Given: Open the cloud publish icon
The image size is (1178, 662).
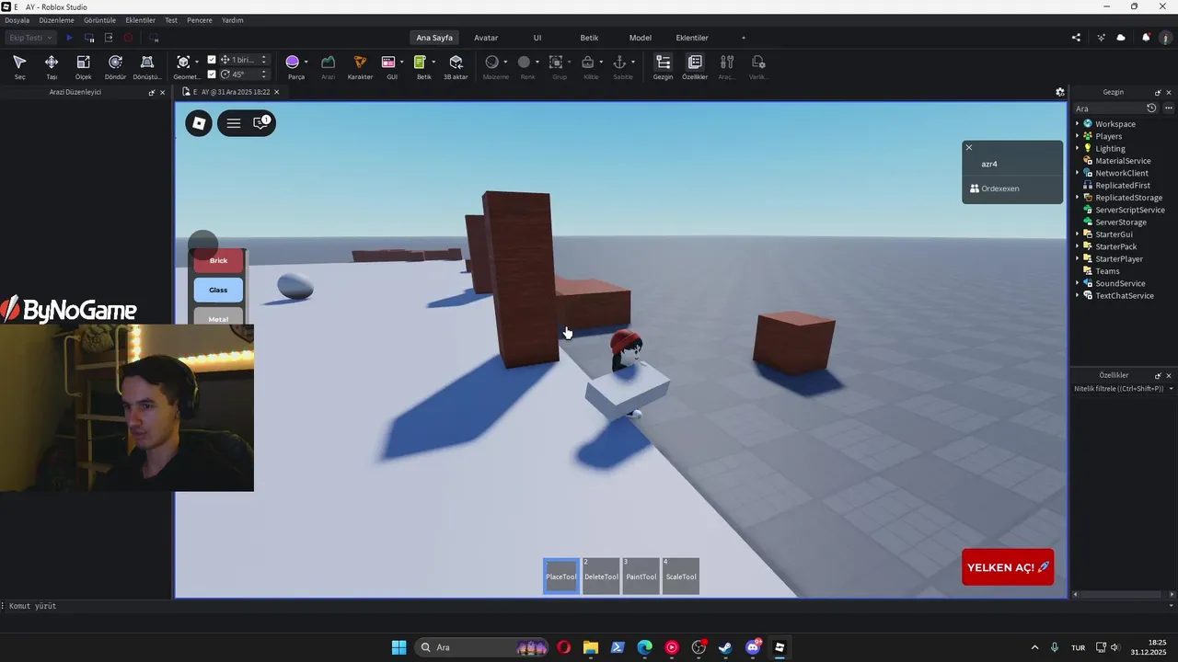Looking at the screenshot, I should (1121, 38).
